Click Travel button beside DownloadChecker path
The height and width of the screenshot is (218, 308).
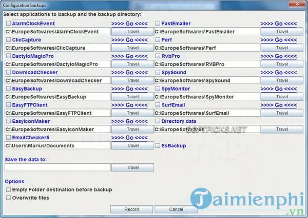coord(132,80)
